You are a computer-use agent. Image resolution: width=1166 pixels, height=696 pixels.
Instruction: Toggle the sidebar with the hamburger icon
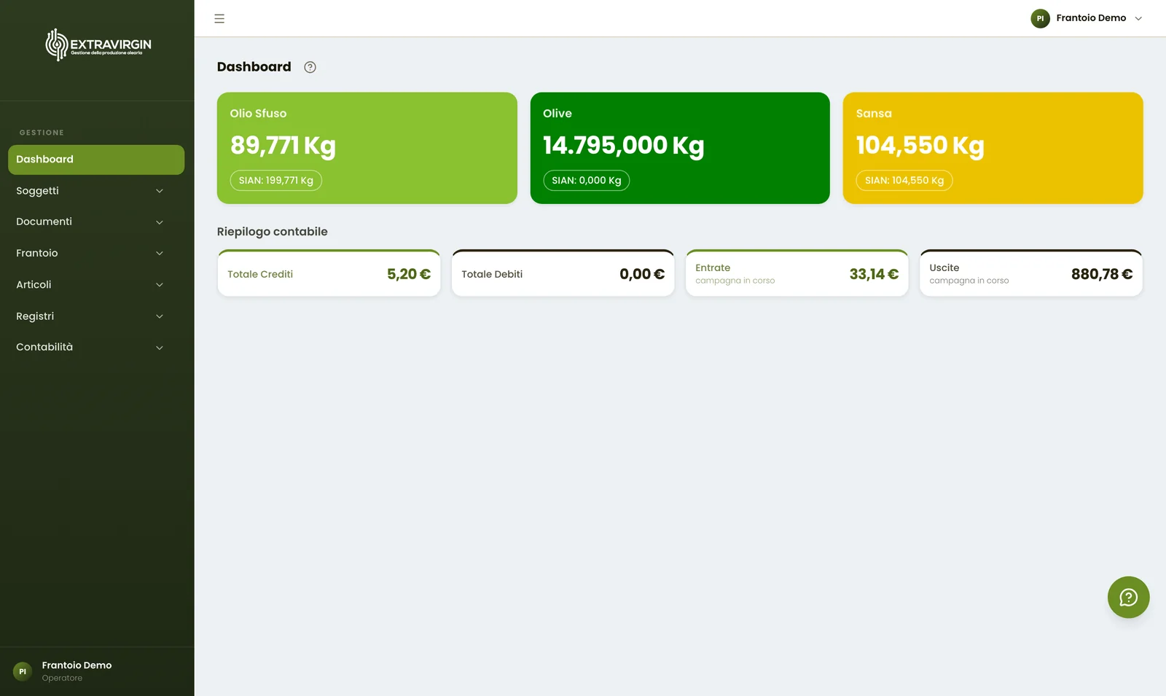point(219,18)
